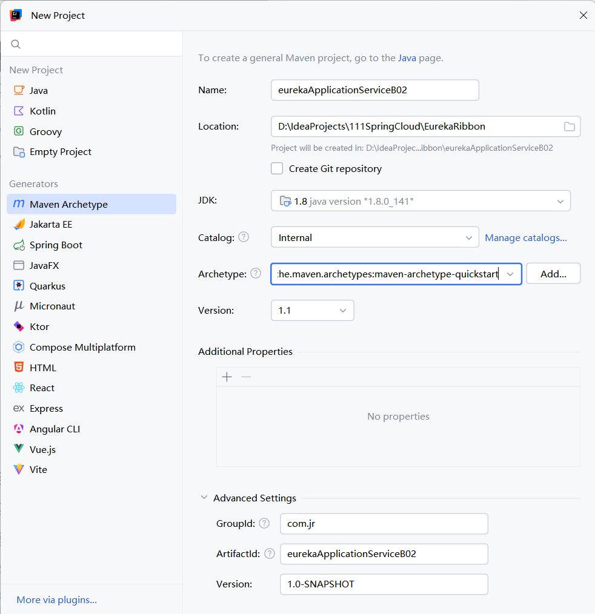Click the Maven Archetype m icon

pos(19,204)
